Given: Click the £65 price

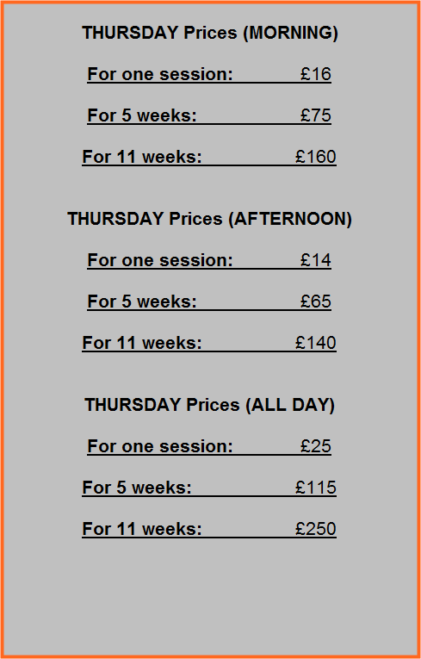Looking at the screenshot, I should 316,302.
